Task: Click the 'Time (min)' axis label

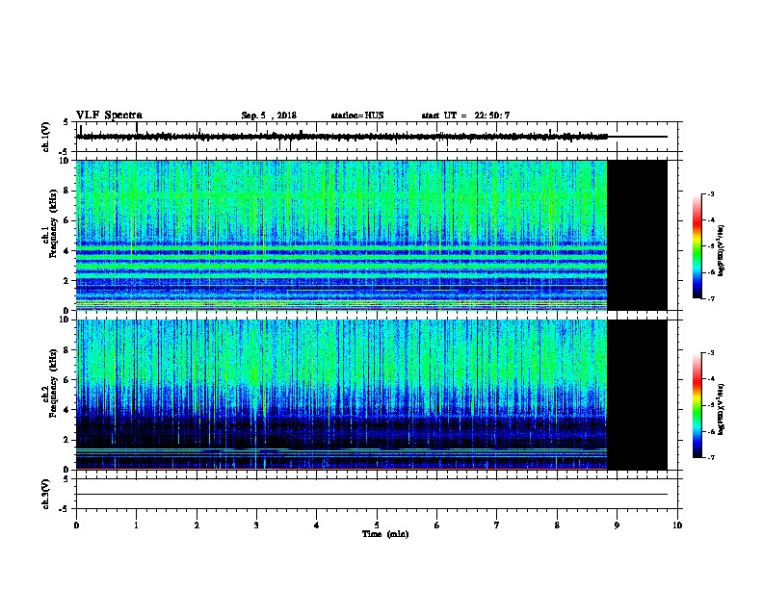Action: [x=385, y=534]
